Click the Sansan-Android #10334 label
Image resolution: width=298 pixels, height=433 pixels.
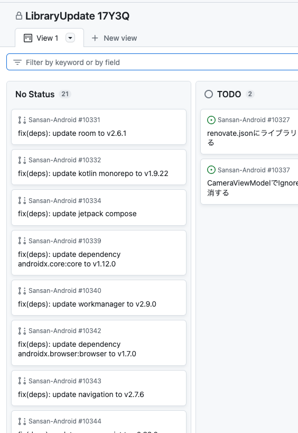click(65, 200)
